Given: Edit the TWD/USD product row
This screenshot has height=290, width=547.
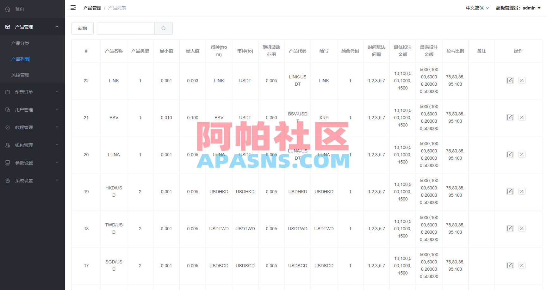Looking at the screenshot, I should tap(510, 228).
